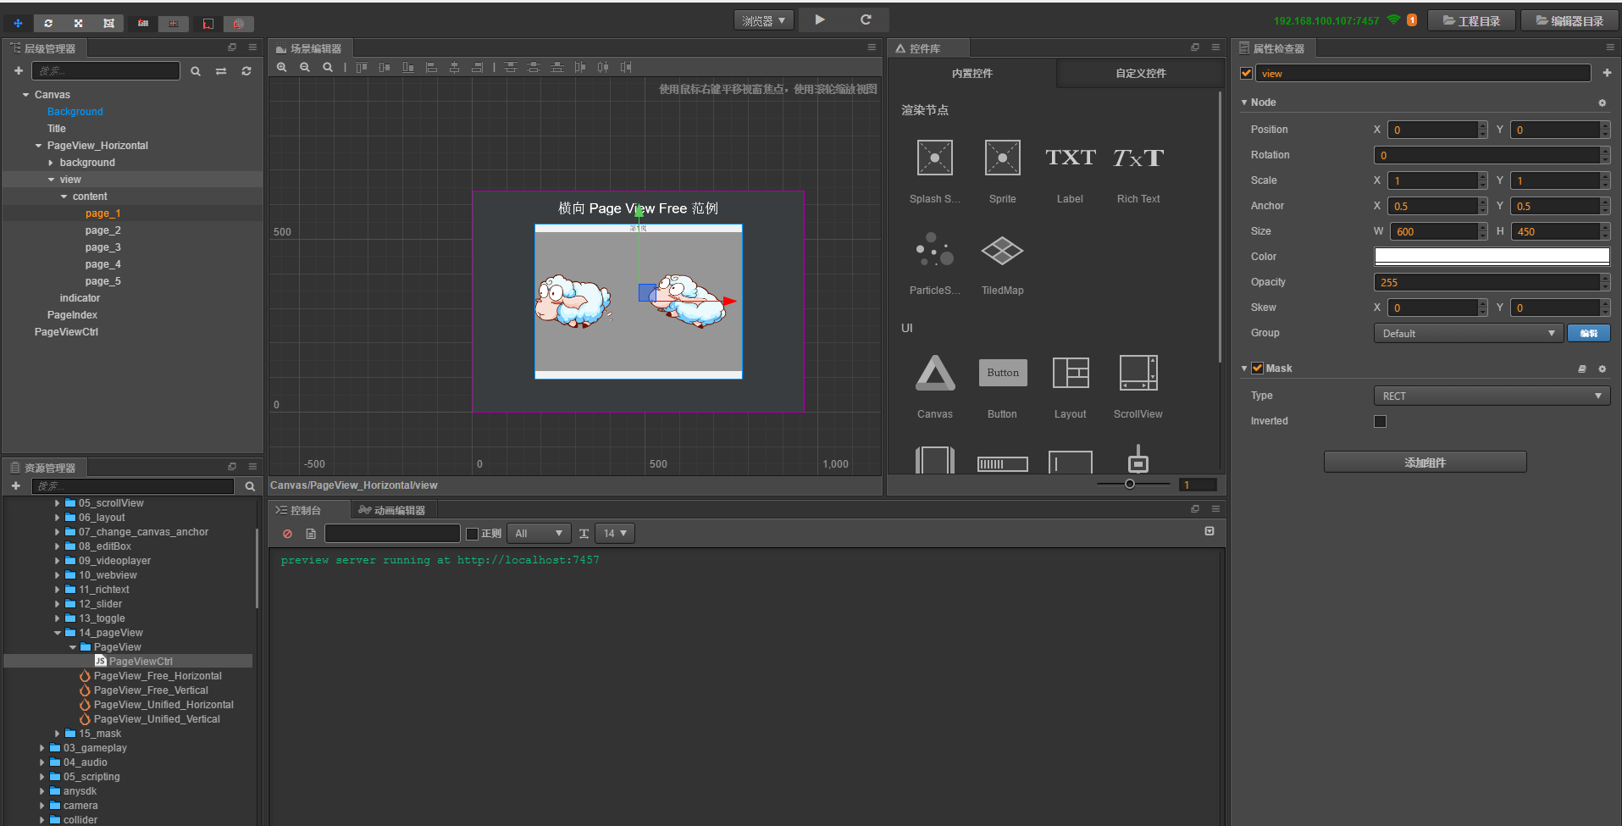Click the refresh preview icon
The width and height of the screenshot is (1622, 826).
tap(866, 19)
